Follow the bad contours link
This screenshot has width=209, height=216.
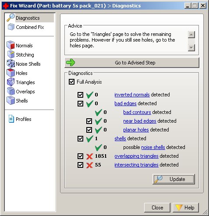coord(137,112)
